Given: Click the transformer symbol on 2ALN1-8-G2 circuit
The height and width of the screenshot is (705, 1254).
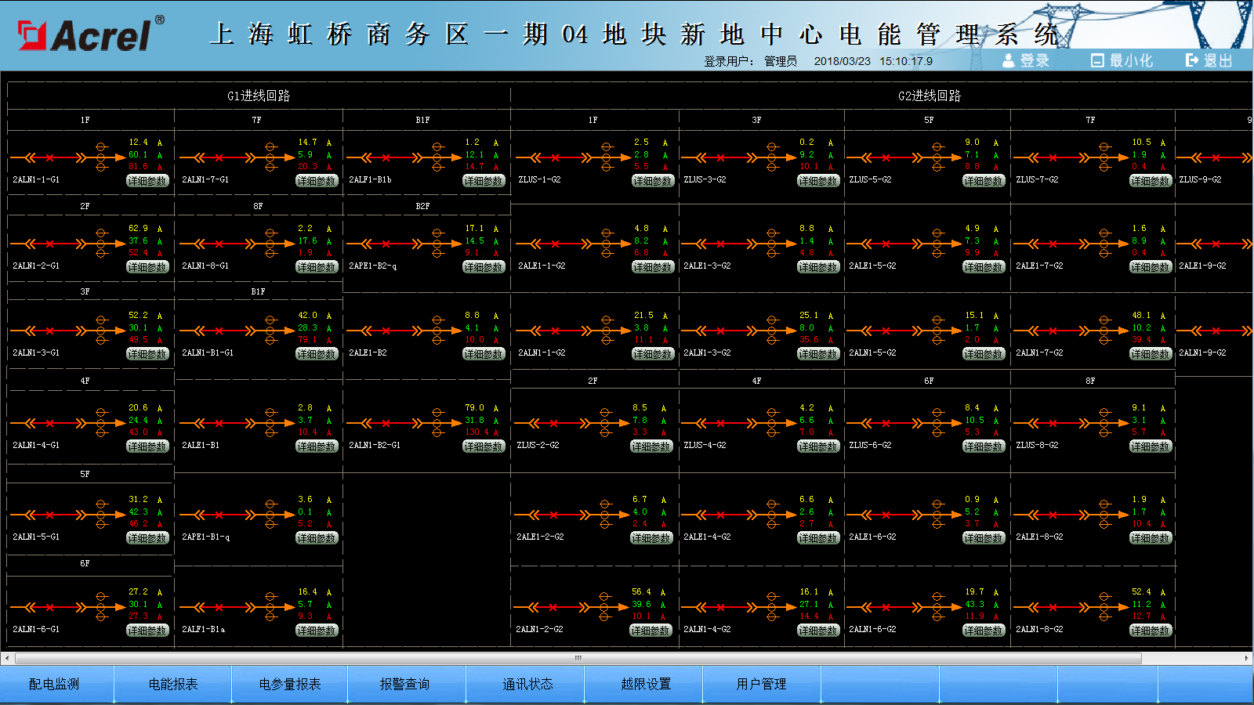Looking at the screenshot, I should [x=1104, y=607].
